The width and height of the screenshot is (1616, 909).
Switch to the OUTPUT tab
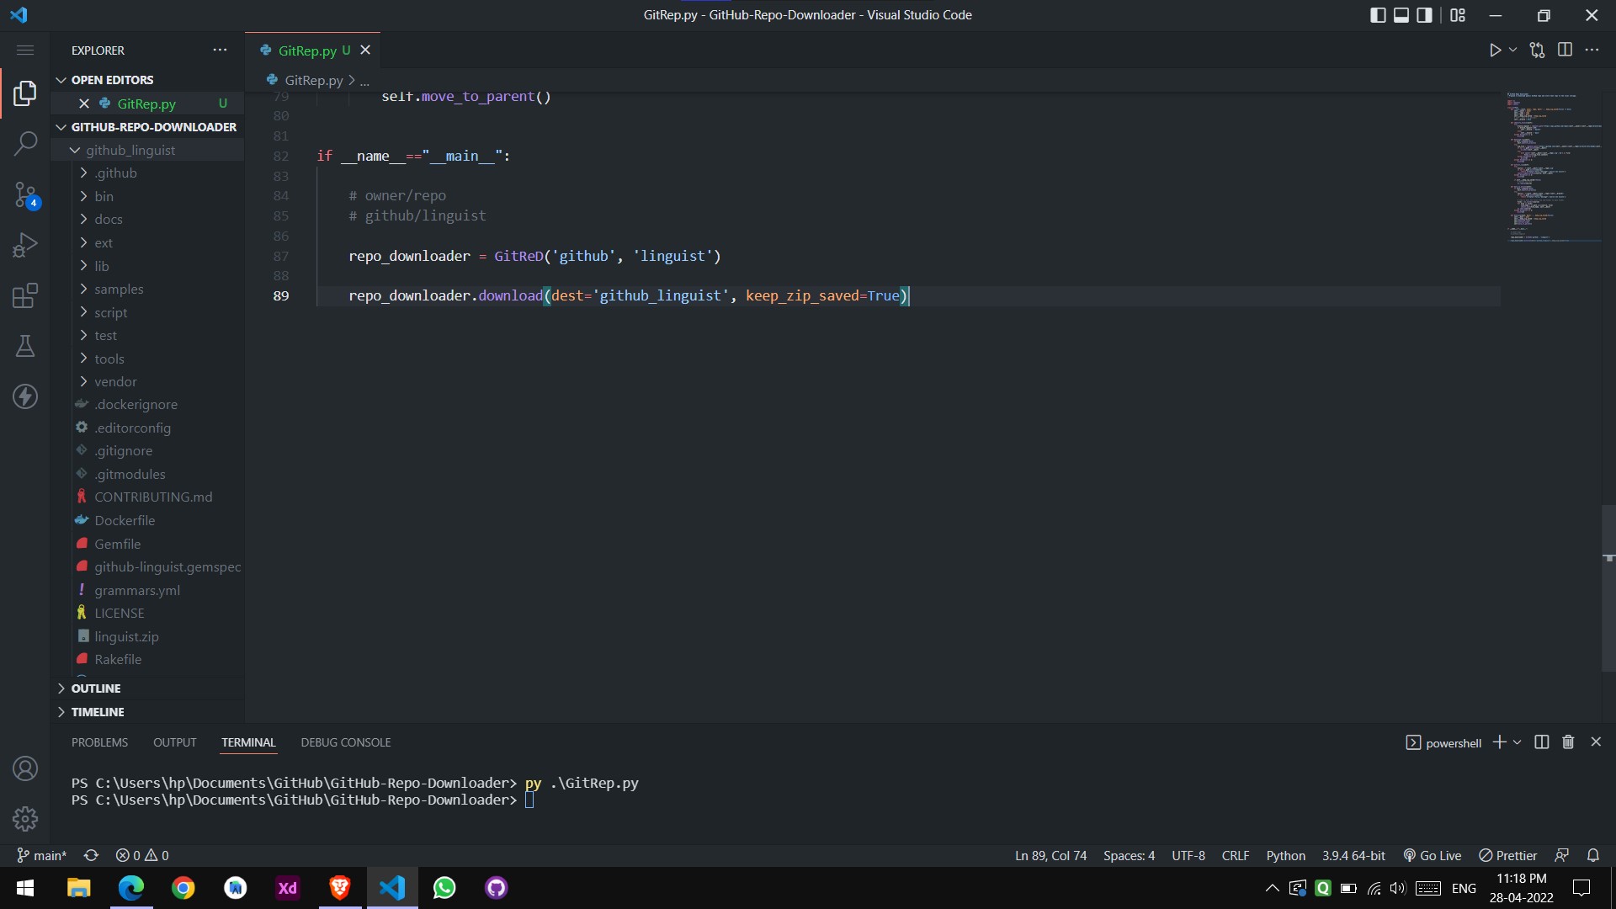[x=174, y=742]
